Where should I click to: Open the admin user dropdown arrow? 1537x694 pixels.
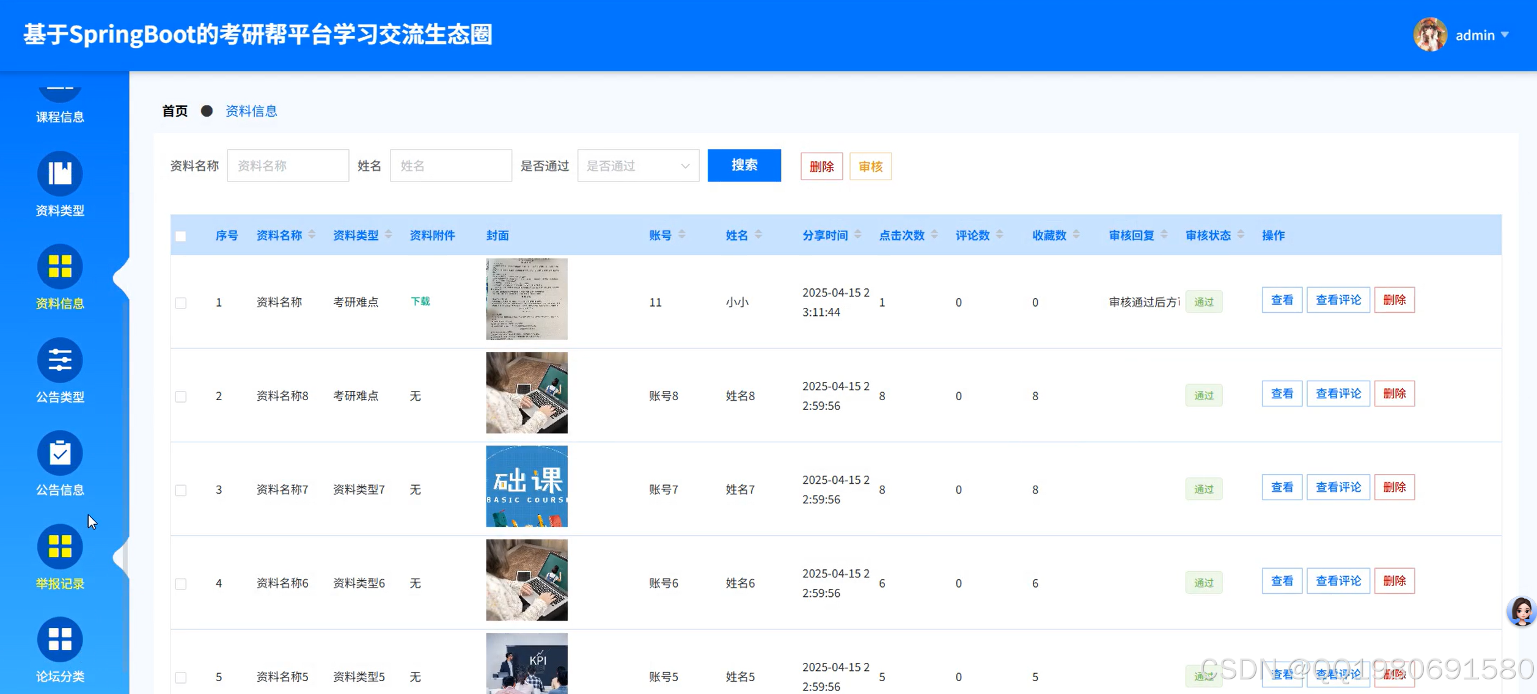click(x=1505, y=35)
